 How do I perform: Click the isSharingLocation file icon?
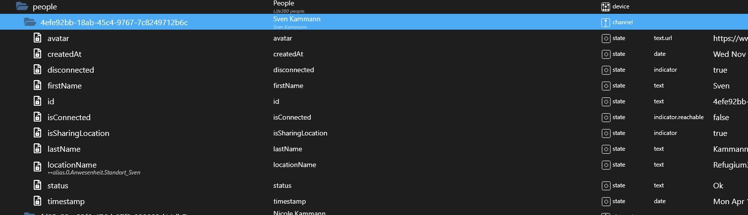[x=37, y=133]
